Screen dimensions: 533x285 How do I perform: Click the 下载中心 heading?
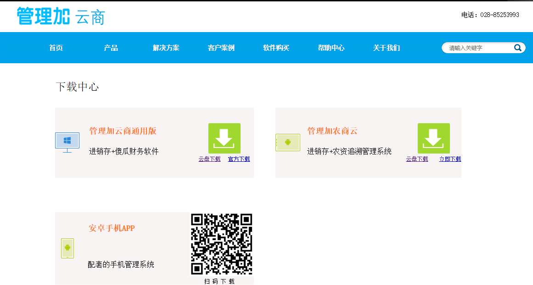click(x=77, y=87)
